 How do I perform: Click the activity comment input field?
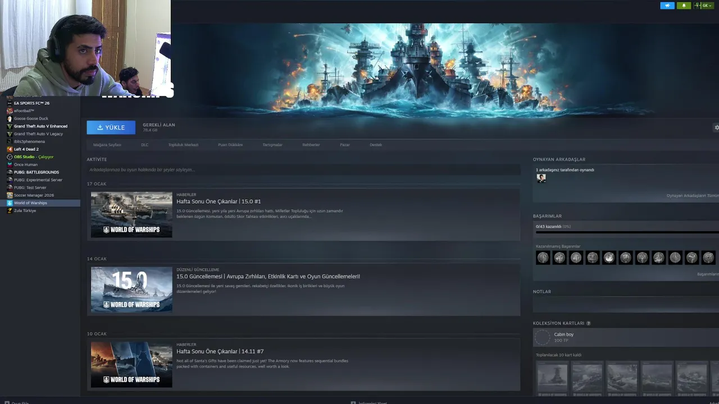pos(303,169)
